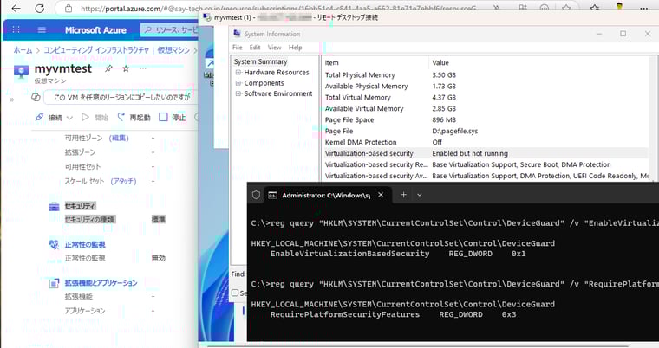
Task: Favorite myvmtest with the star icon
Action: (x=126, y=68)
